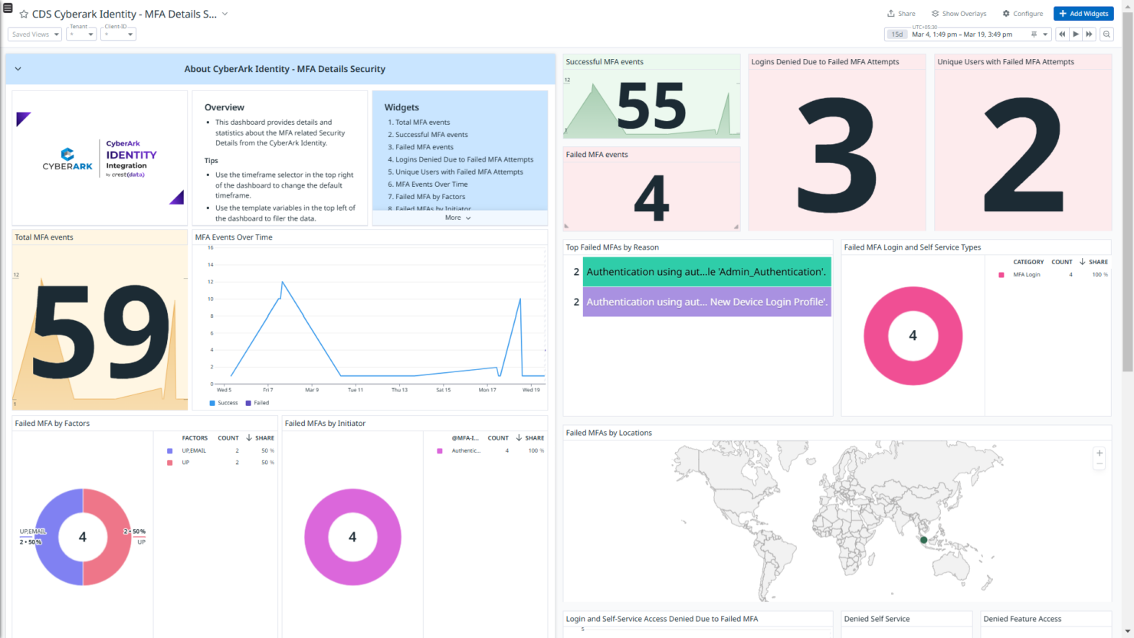Collapse the About CyberArk Identity group
1134x638 pixels.
(x=18, y=69)
